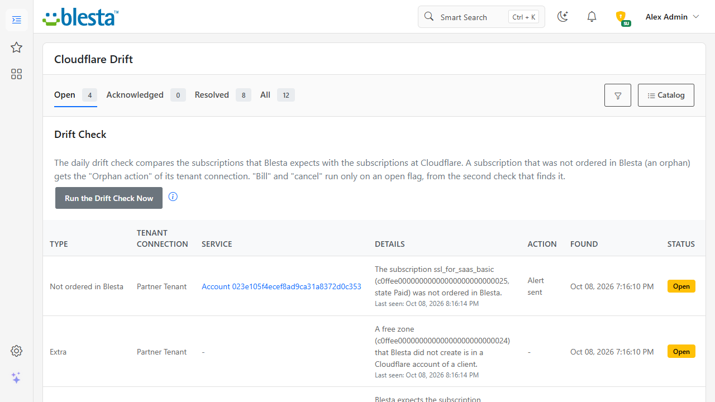The image size is (715, 402).
Task: Click Run the Drift Check Now
Action: pos(109,198)
